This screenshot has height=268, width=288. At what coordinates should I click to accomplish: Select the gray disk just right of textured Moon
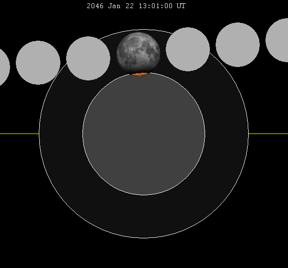click(188, 49)
